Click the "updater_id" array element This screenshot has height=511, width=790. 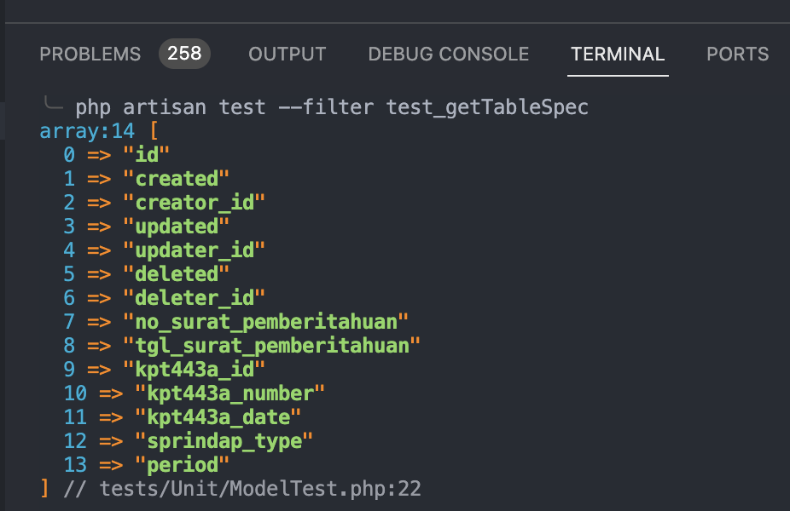pyautogui.click(x=195, y=250)
